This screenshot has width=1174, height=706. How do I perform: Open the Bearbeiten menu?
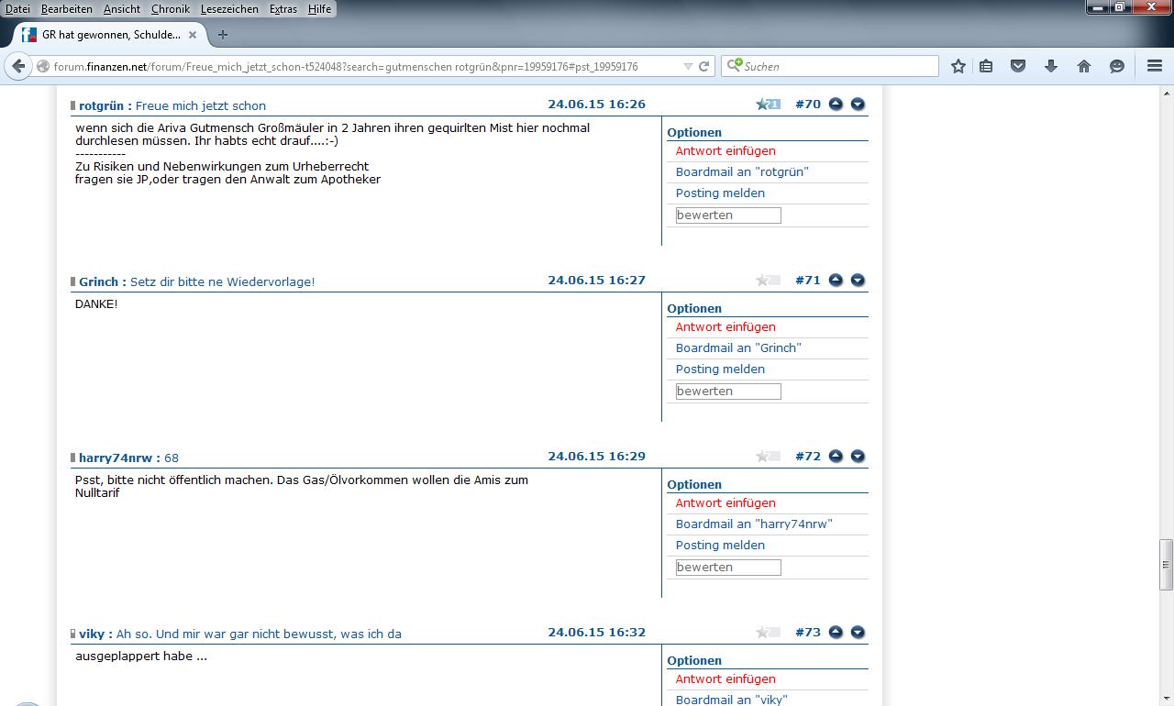[66, 9]
